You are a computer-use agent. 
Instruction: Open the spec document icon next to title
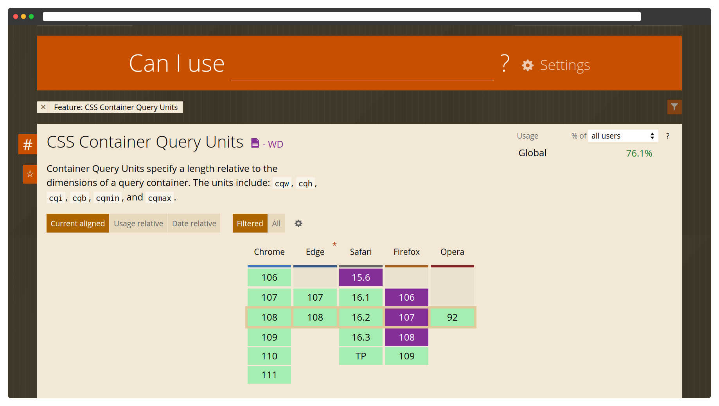pos(255,143)
